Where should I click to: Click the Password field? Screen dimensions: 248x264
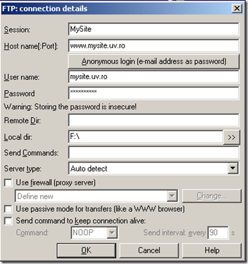pos(153,93)
